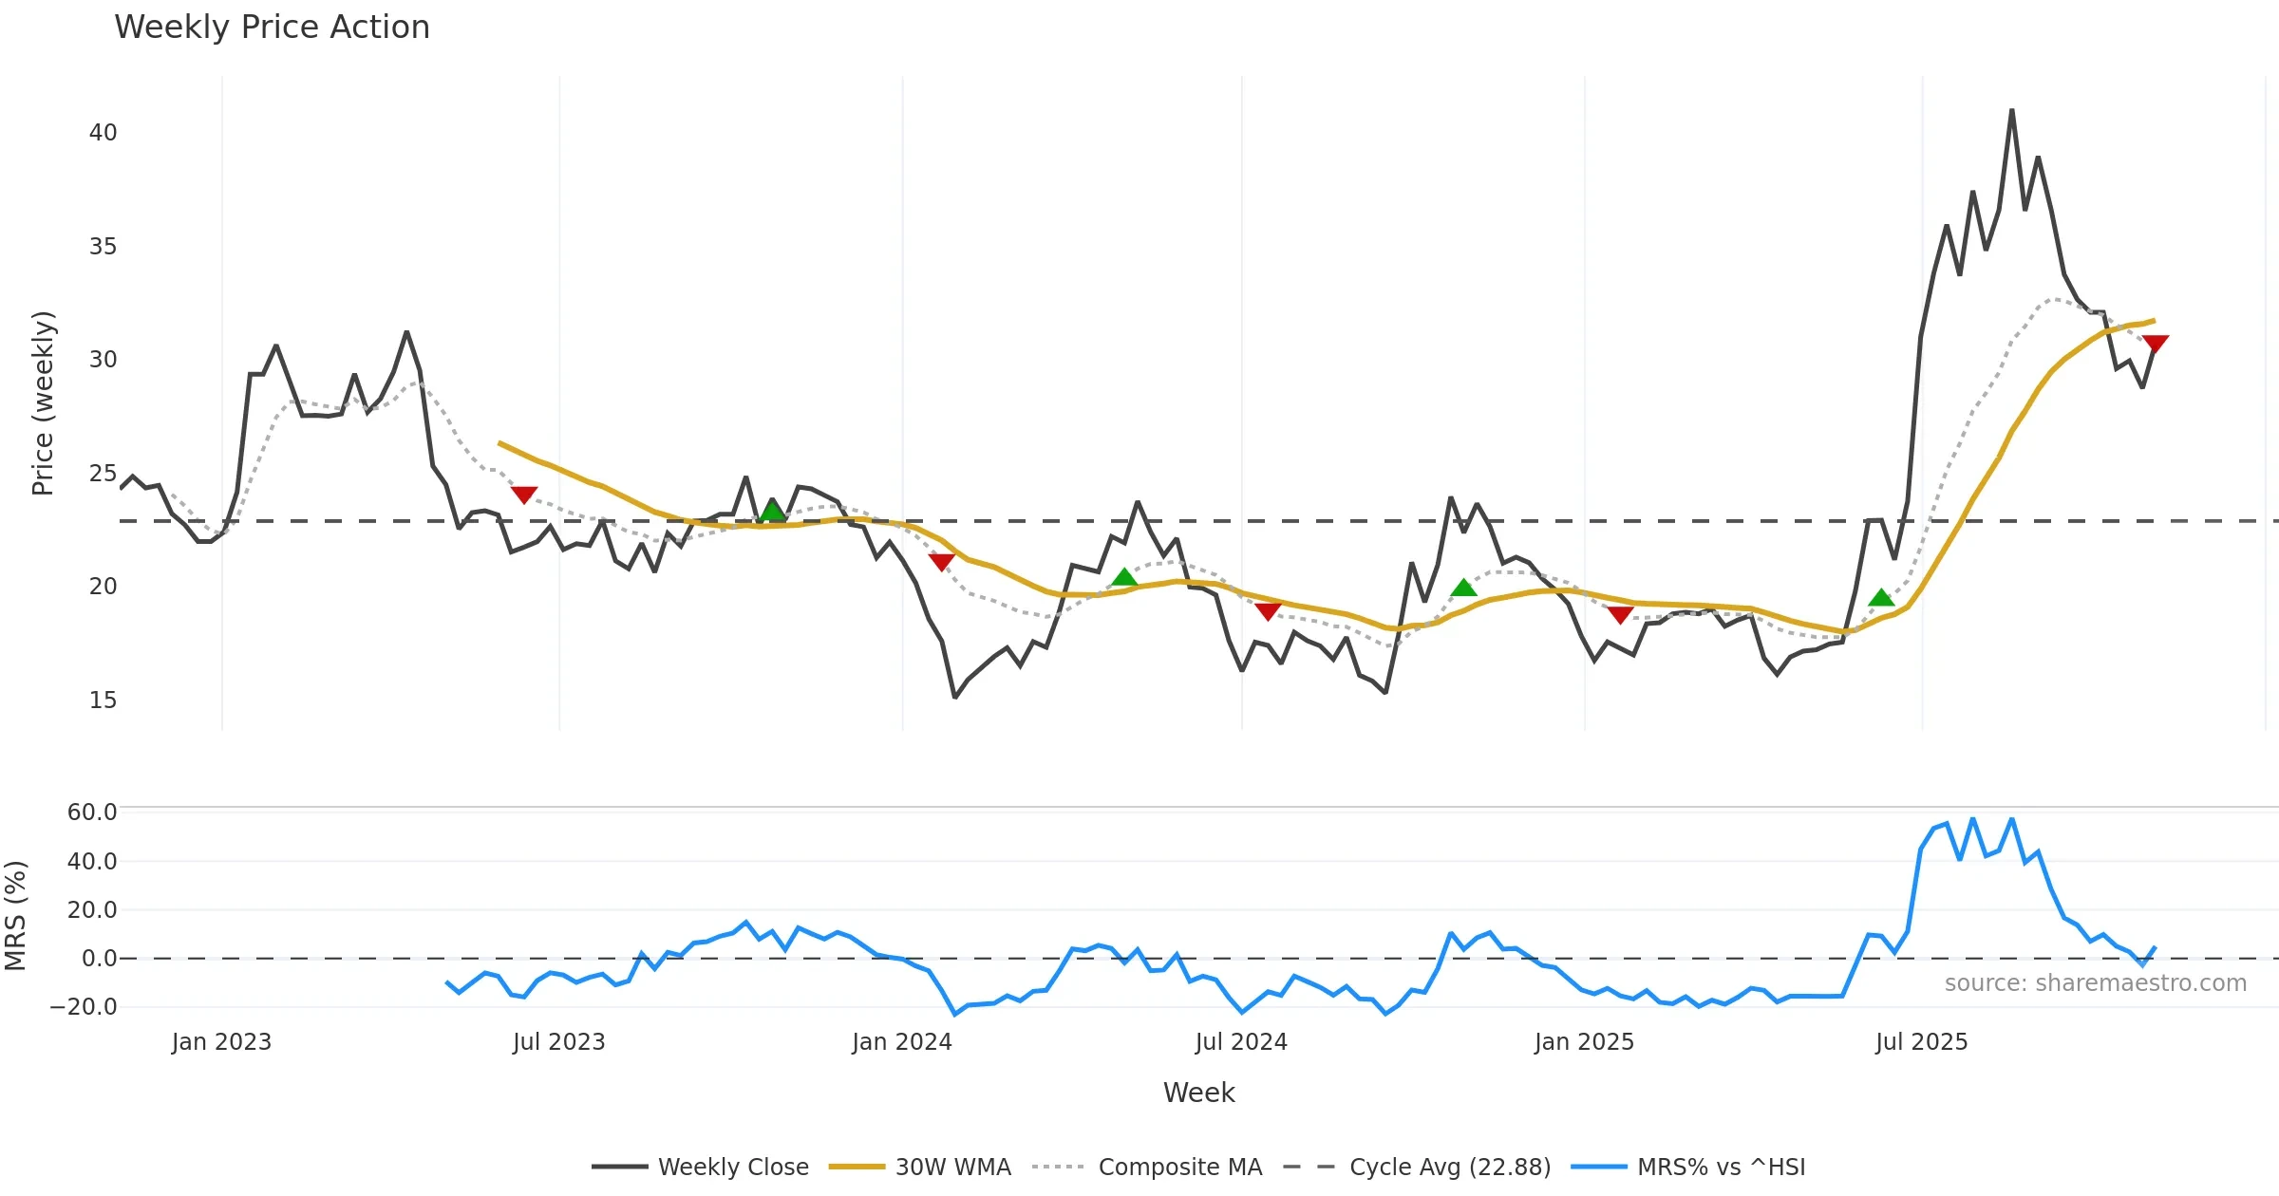Click the source: sharemaestro.com text
Viewport: 2279px width, 1196px height.
click(2095, 983)
